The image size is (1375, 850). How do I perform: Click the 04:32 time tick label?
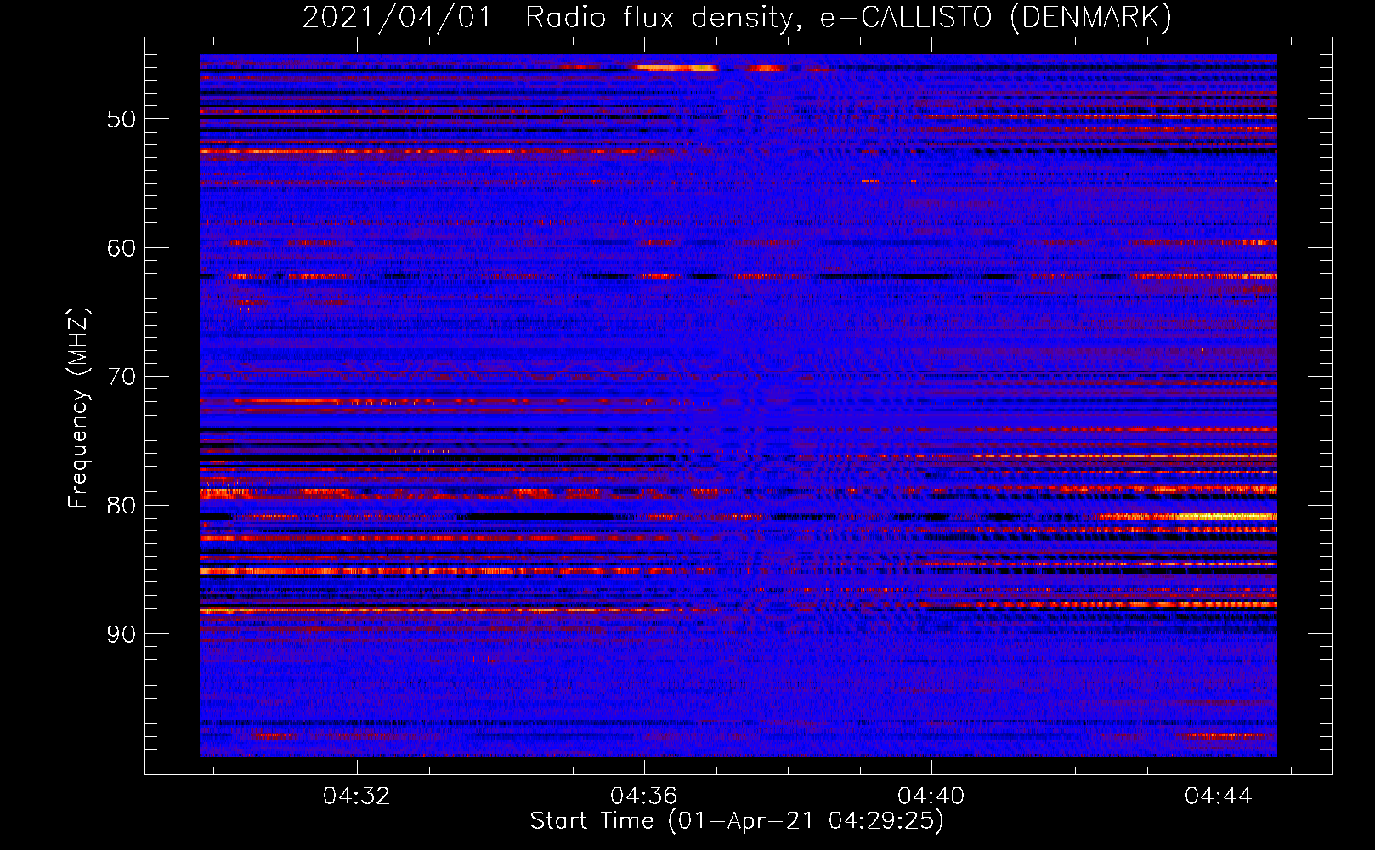click(x=357, y=796)
